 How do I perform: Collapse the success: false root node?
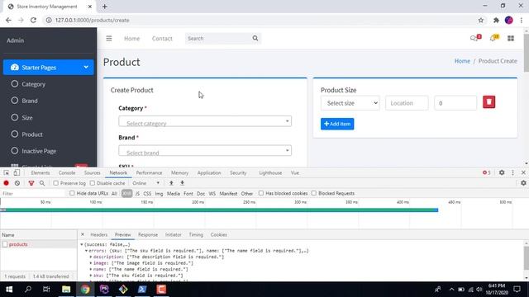[82, 244]
